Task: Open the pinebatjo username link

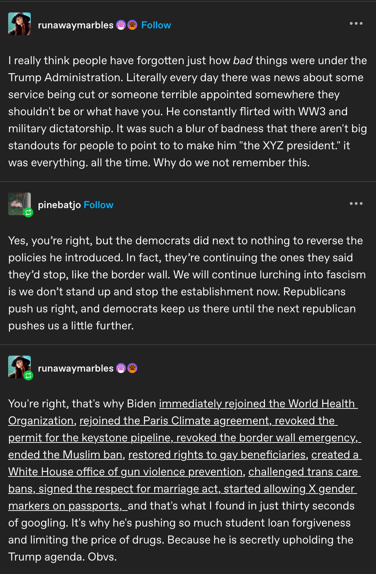Action: click(59, 205)
